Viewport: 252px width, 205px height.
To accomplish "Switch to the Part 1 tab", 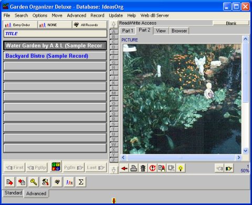I will tap(128, 31).
